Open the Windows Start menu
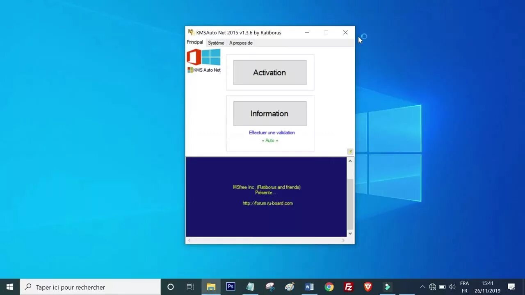This screenshot has width=525, height=295. (10, 287)
